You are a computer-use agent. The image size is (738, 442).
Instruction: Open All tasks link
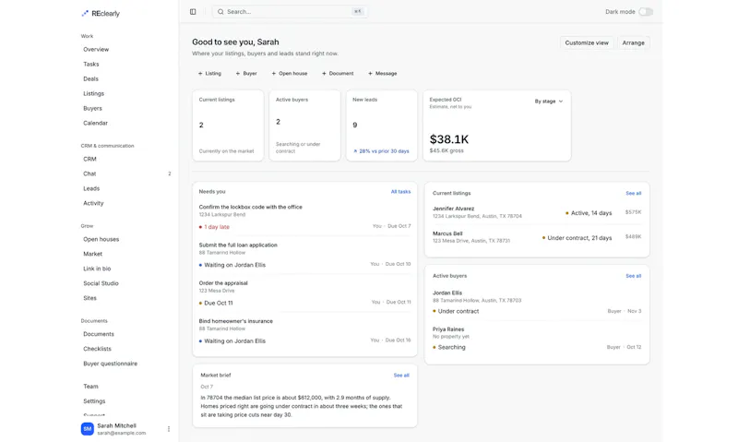tap(400, 192)
